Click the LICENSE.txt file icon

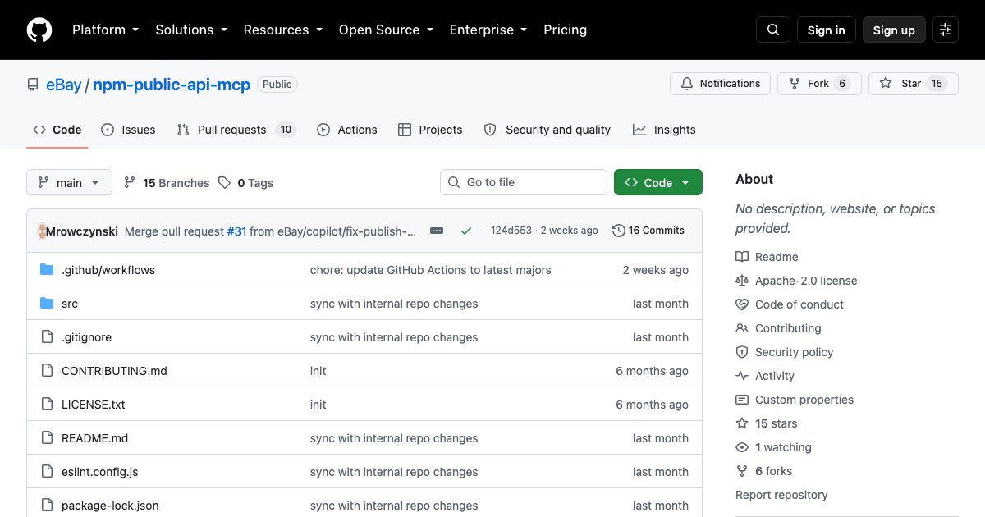[x=47, y=405]
